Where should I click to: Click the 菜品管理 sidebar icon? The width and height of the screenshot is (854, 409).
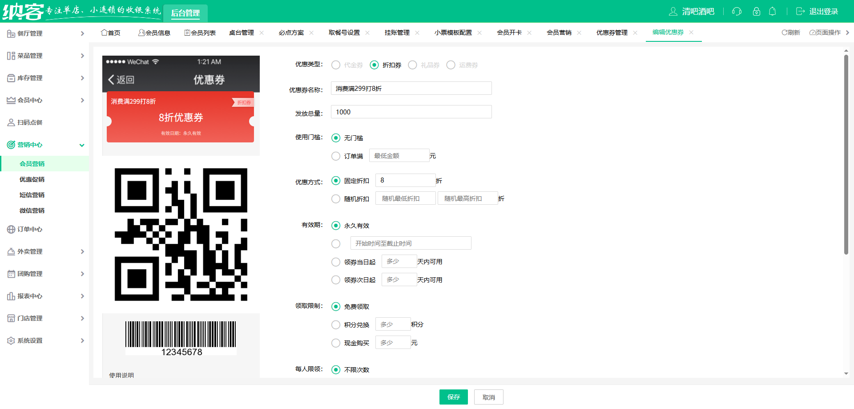click(x=11, y=56)
